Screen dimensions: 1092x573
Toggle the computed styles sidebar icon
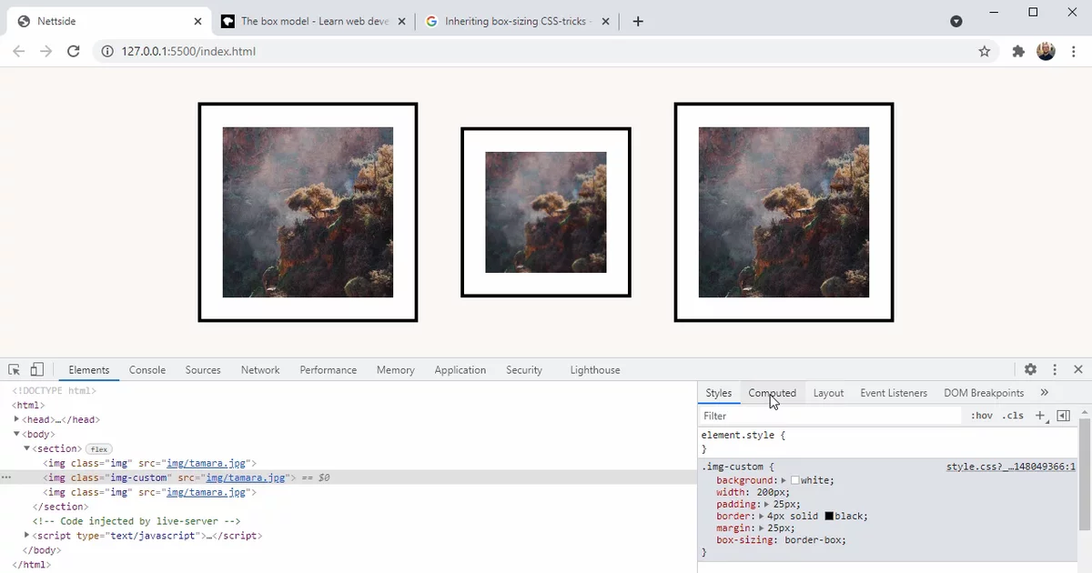[1062, 415]
